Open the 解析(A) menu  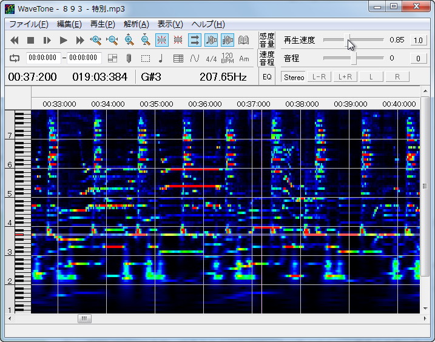(x=137, y=24)
